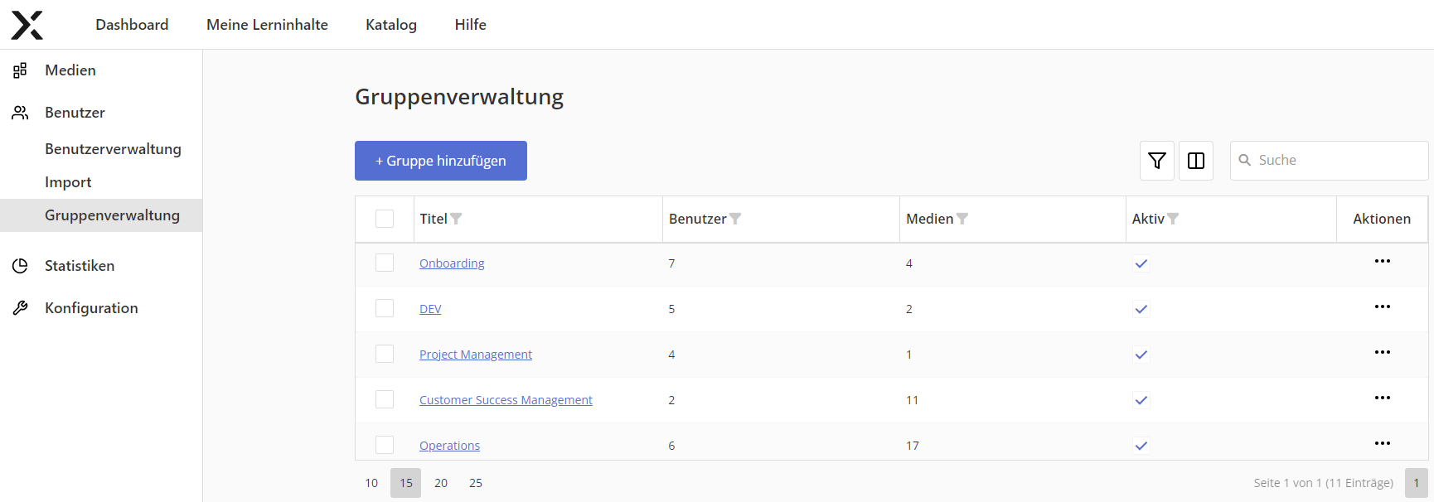Go to Katalog in top navigation
Screen dimensions: 1434x502
391,25
